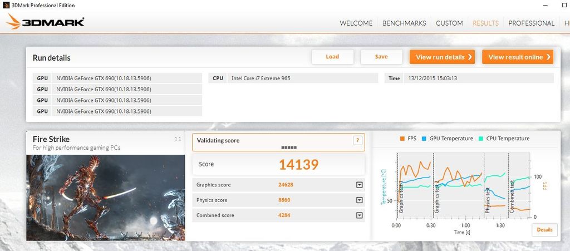Click the Intel Core i7 Extreme 965 entry
Image resolution: width=570 pixels, height=251 pixels.
261,78
